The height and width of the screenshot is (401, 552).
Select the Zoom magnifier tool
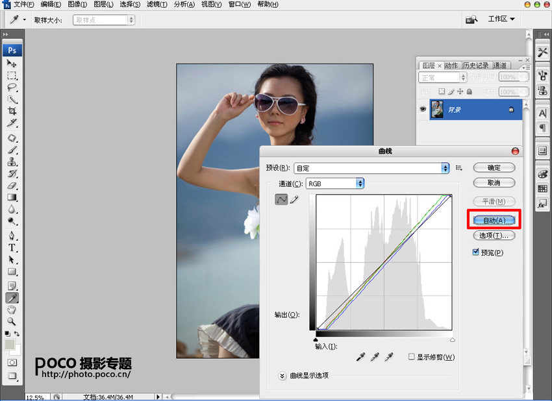[12, 321]
